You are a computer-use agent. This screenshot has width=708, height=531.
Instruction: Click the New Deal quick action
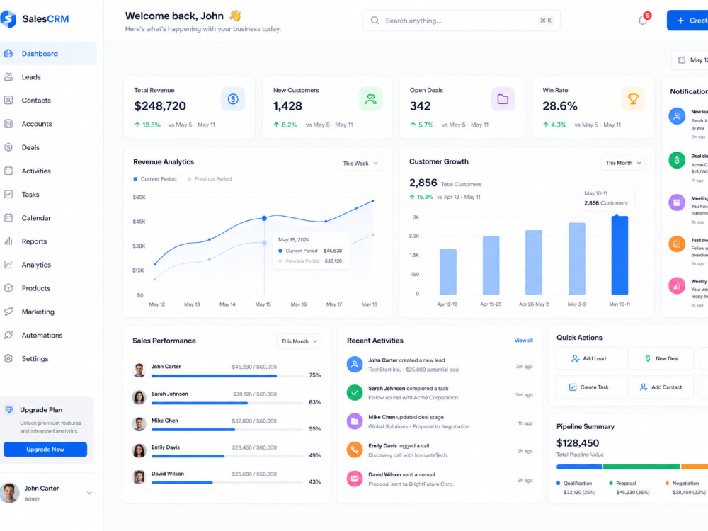(661, 358)
